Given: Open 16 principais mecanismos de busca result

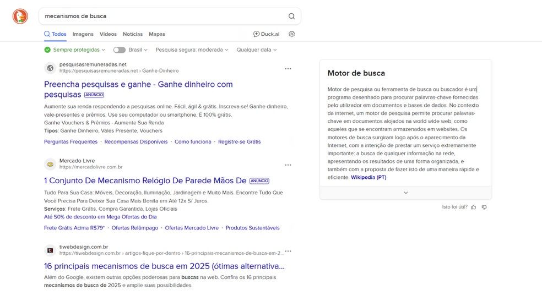Looking at the screenshot, I should pyautogui.click(x=165, y=266).
